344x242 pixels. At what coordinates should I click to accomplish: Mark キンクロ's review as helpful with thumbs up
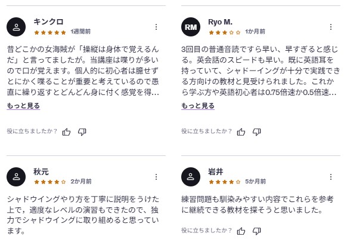pyautogui.click(x=66, y=132)
